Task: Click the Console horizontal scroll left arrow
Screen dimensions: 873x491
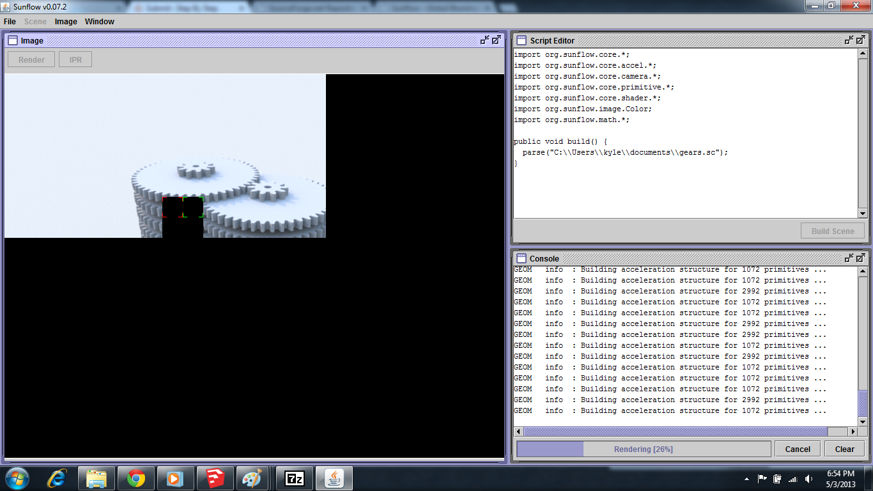Action: tap(519, 432)
